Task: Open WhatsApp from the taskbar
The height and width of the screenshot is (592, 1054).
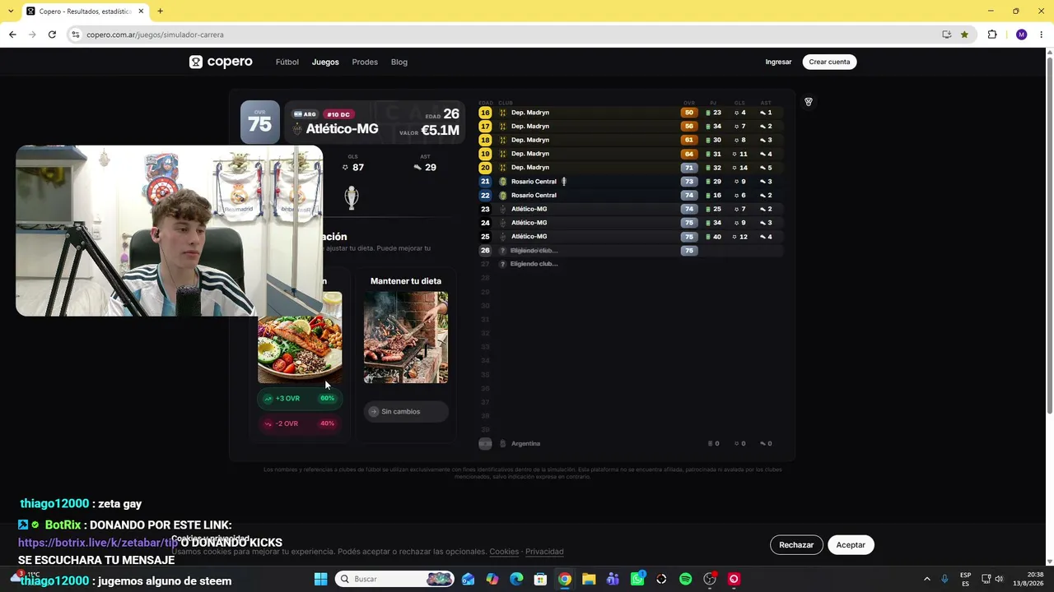Action: coord(637,579)
